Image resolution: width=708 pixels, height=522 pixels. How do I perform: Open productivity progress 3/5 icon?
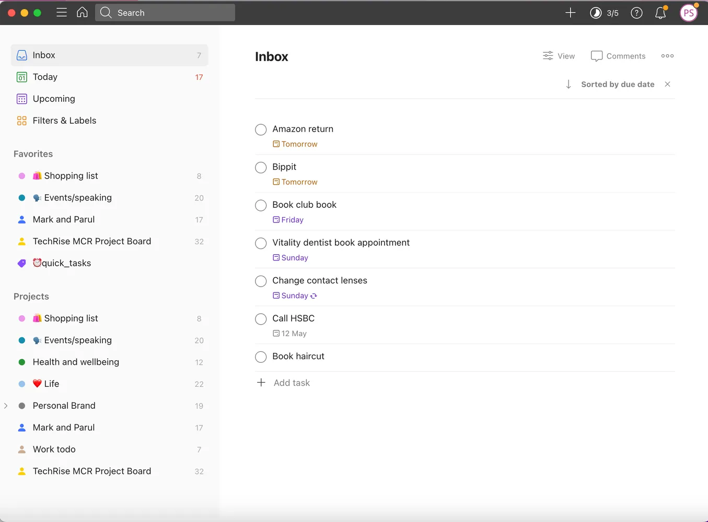tap(604, 13)
